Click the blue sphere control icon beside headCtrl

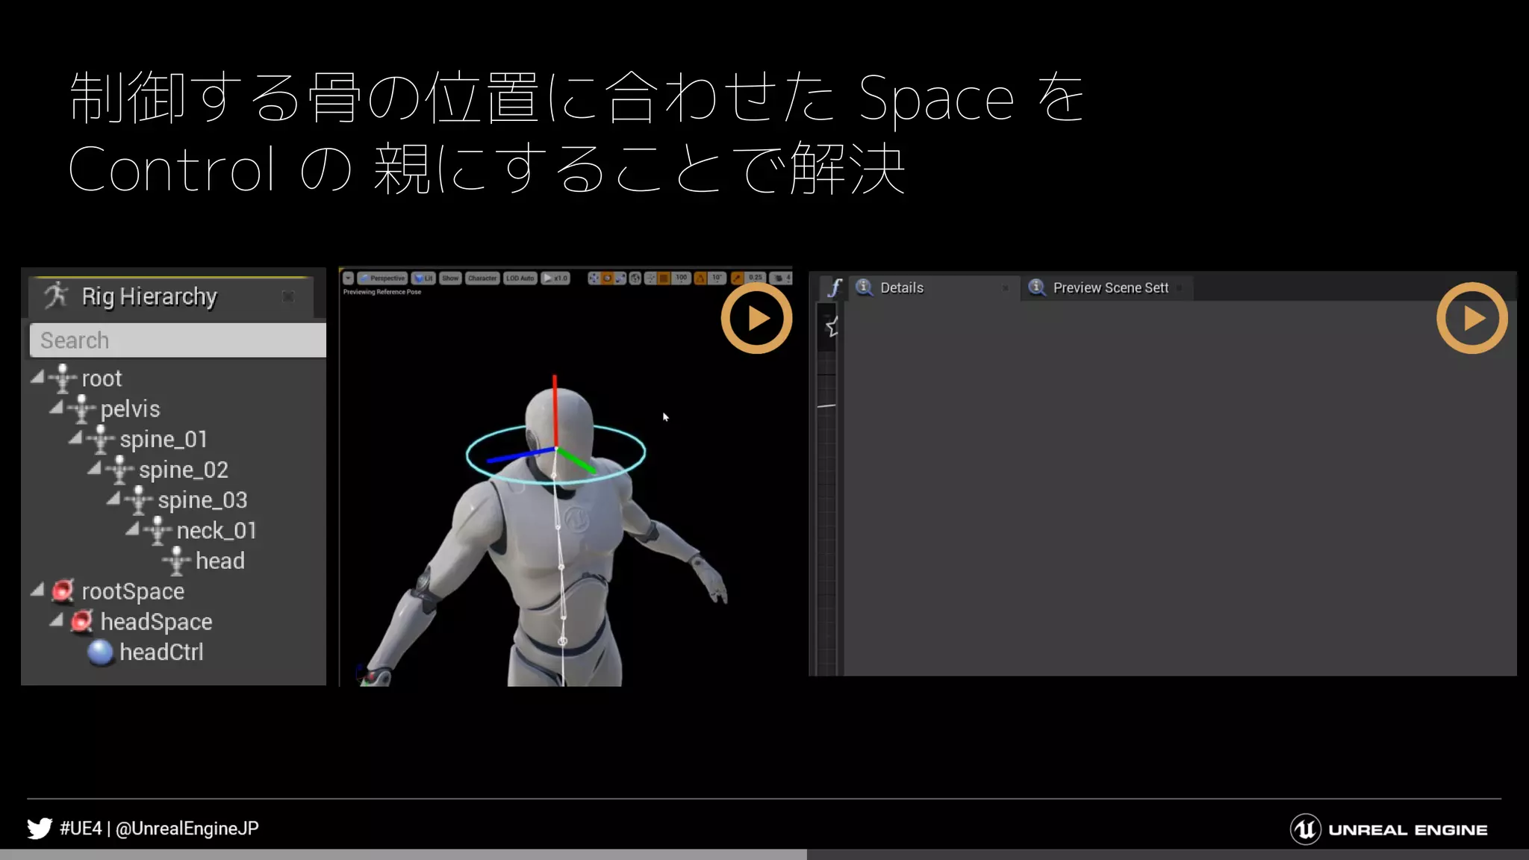coord(101,652)
